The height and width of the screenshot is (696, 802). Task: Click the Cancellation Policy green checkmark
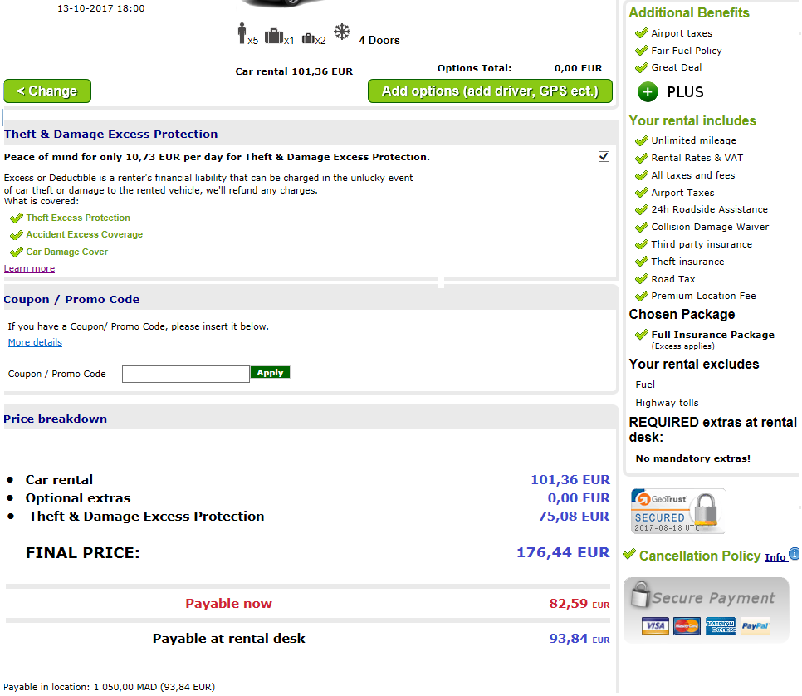(629, 554)
